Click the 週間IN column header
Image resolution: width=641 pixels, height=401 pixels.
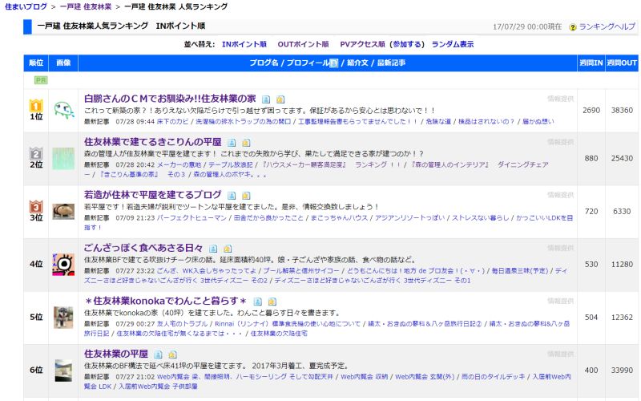591,63
